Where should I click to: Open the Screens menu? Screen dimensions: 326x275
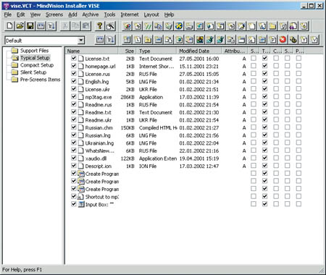pyautogui.click(x=54, y=14)
